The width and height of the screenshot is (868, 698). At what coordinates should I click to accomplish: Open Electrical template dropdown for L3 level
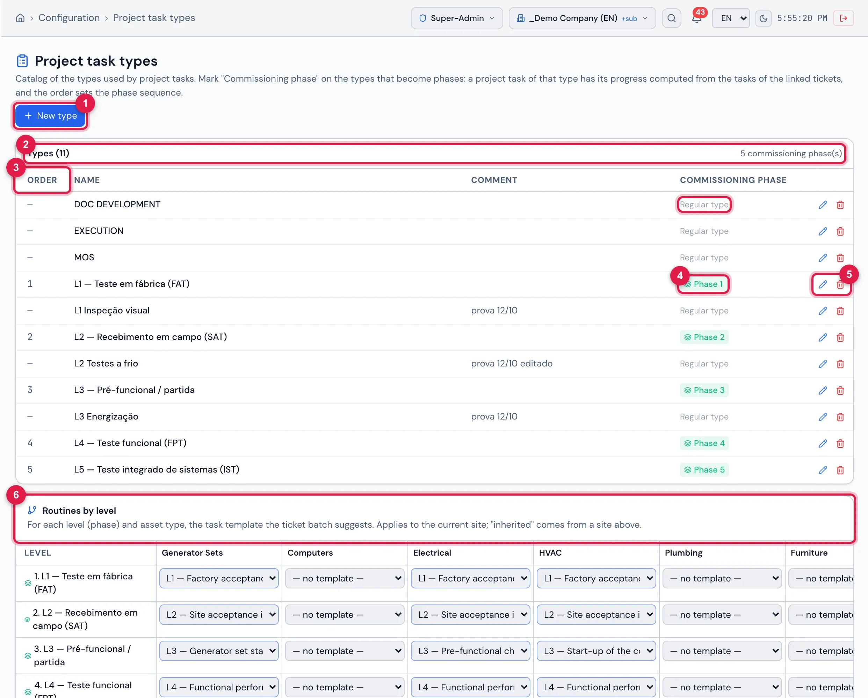[470, 651]
